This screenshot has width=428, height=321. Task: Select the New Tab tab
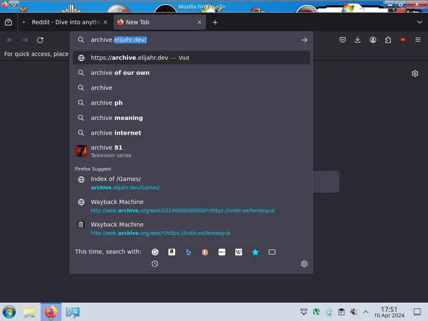pyautogui.click(x=160, y=22)
